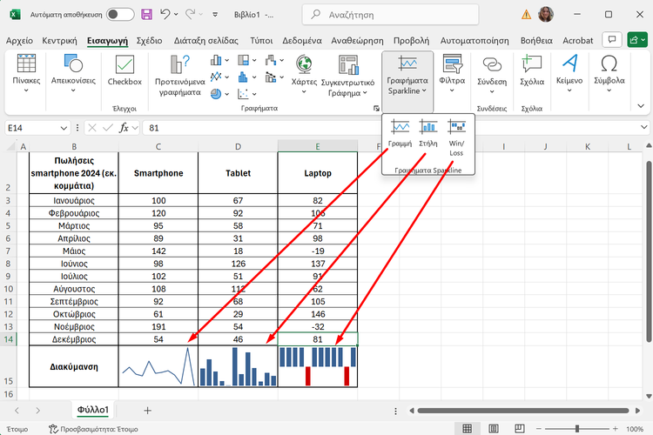Open the Name Box dropdown arrow

click(x=64, y=128)
